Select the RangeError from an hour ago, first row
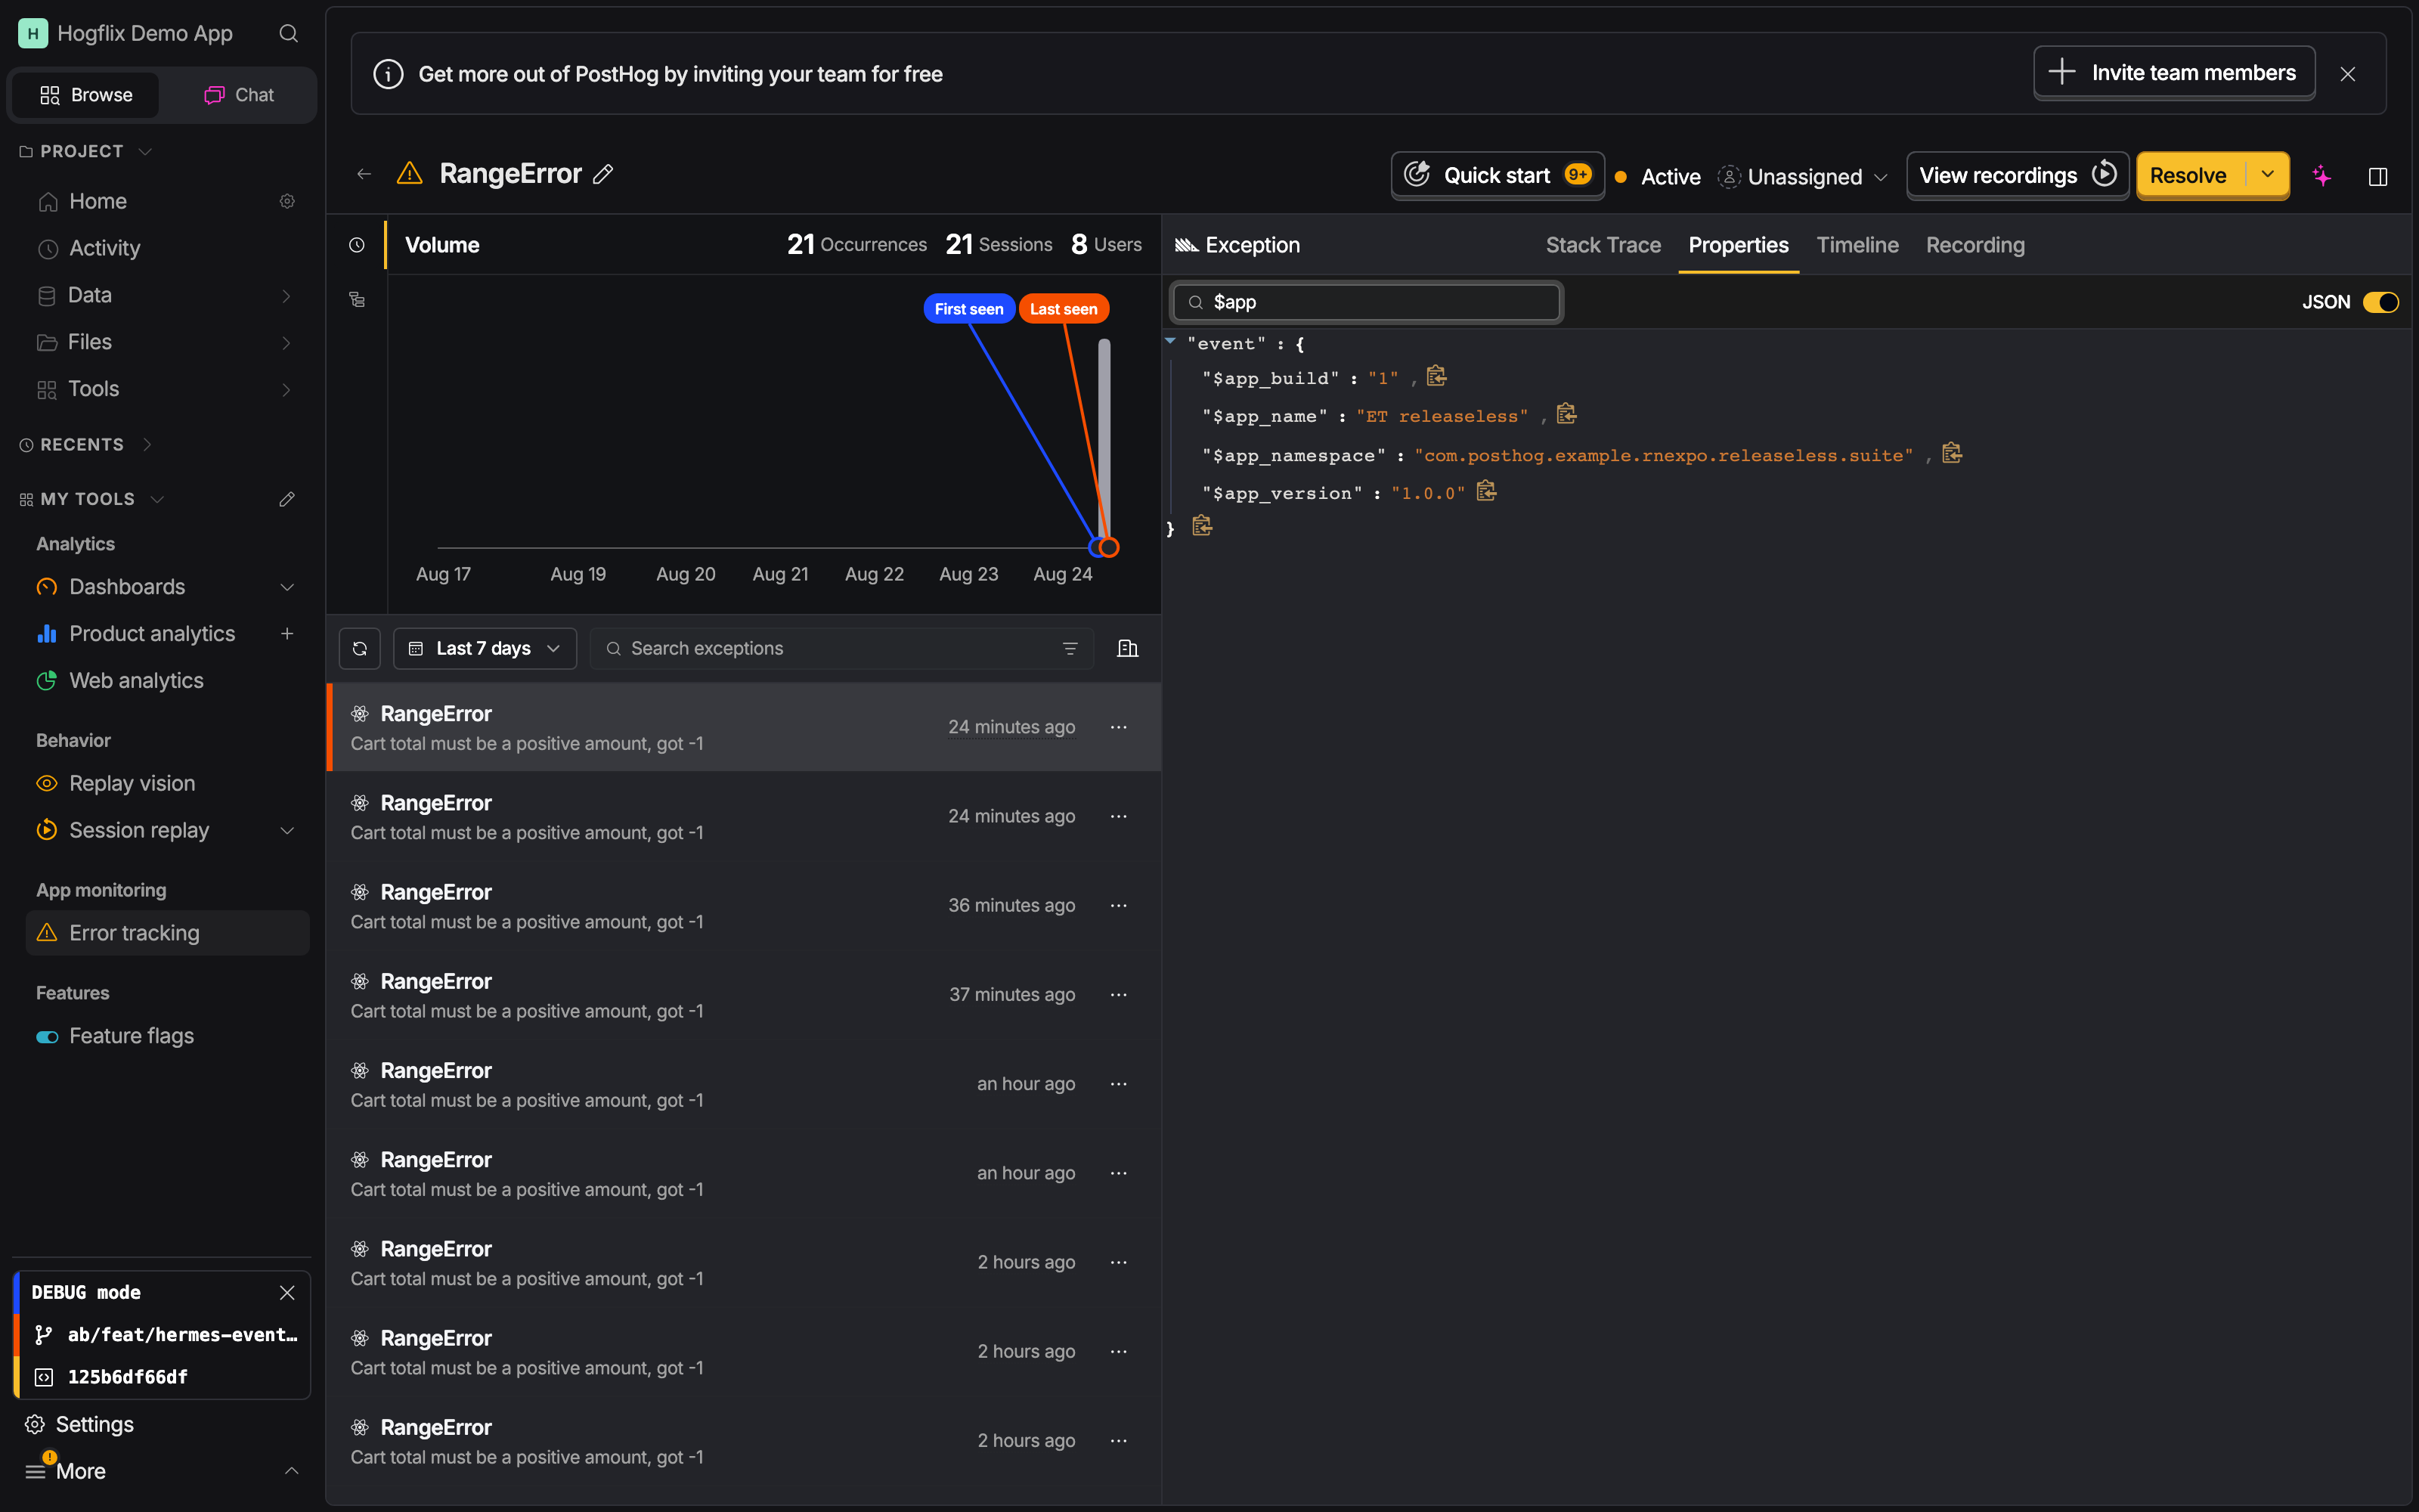 click(x=744, y=1085)
